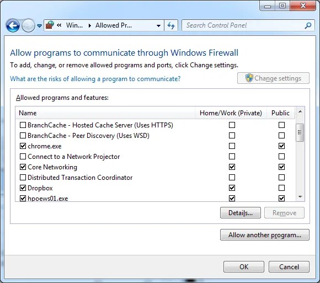Toggle BranchCache Peer Discovery name checkbox
Image resolution: width=320 pixels, height=283 pixels.
pos(23,136)
